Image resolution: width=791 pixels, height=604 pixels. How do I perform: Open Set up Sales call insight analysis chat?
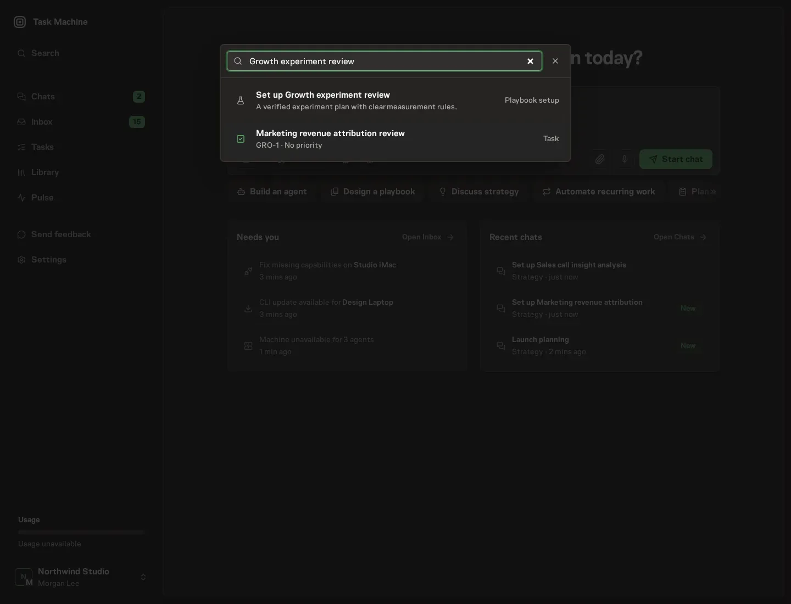pos(600,271)
